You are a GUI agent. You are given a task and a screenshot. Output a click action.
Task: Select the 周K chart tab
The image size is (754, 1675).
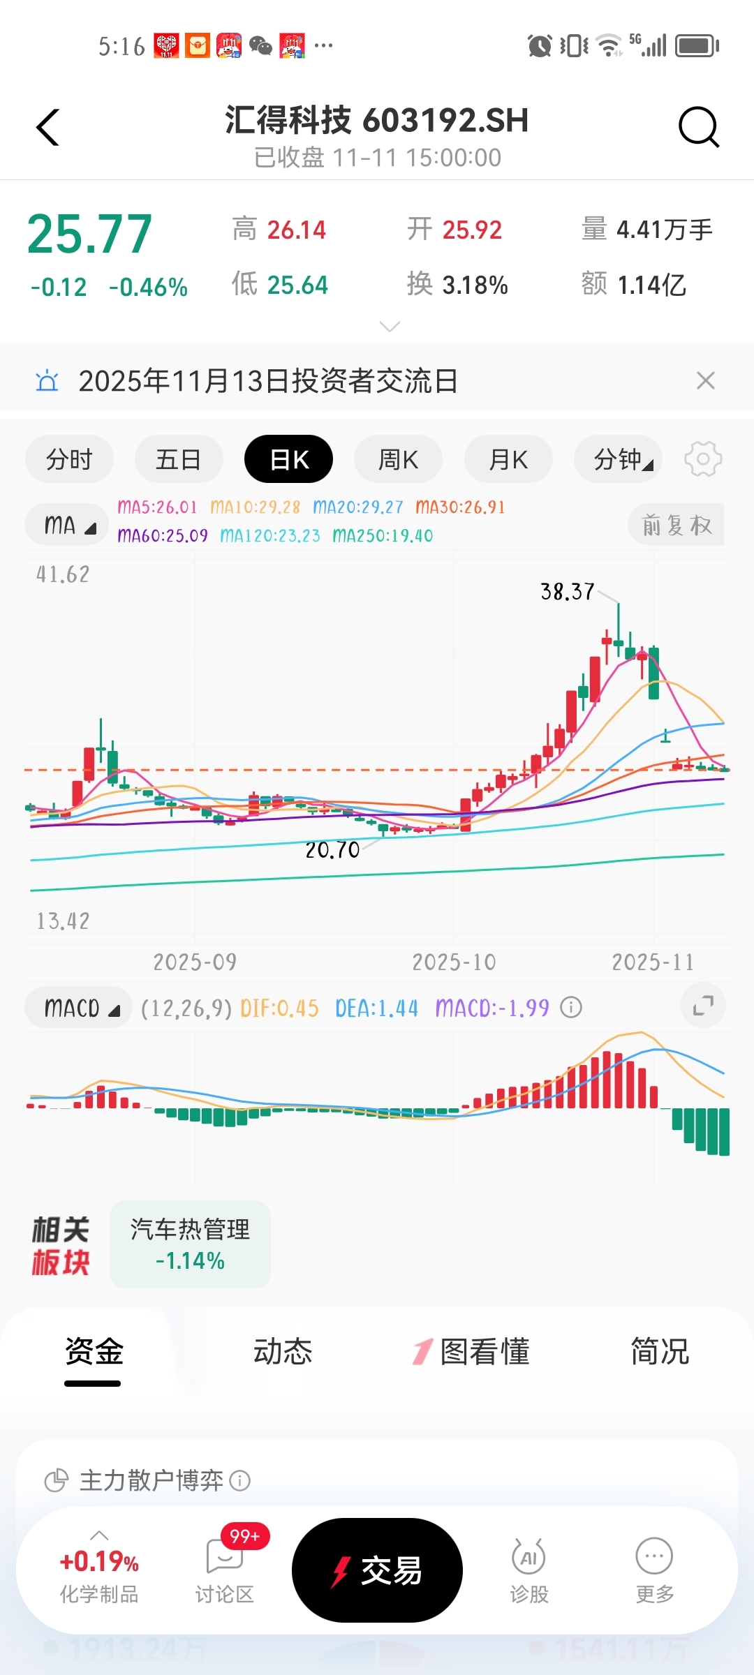coord(398,459)
